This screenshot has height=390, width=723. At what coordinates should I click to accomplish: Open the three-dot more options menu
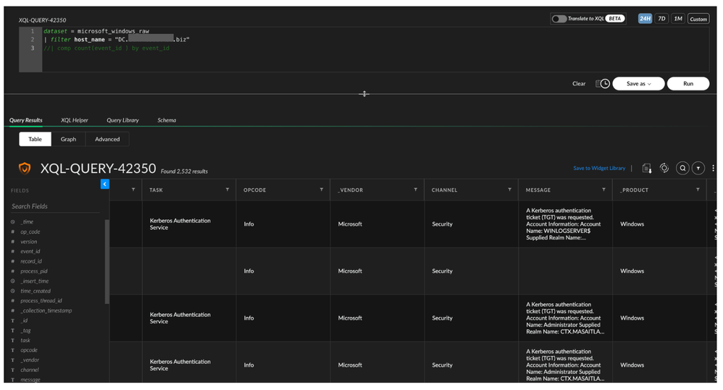[714, 168]
